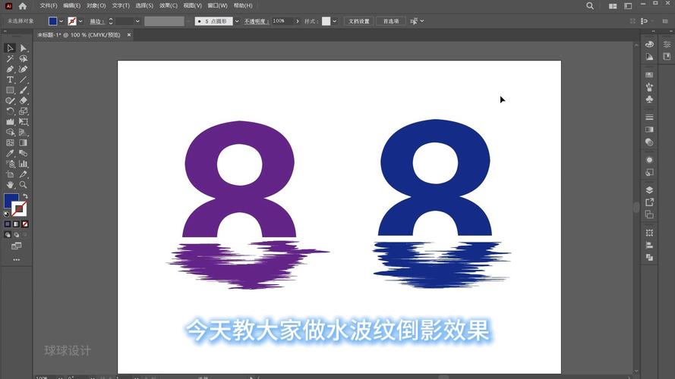Select the Eyedropper tool
Image resolution: width=675 pixels, height=379 pixels.
tap(10, 153)
